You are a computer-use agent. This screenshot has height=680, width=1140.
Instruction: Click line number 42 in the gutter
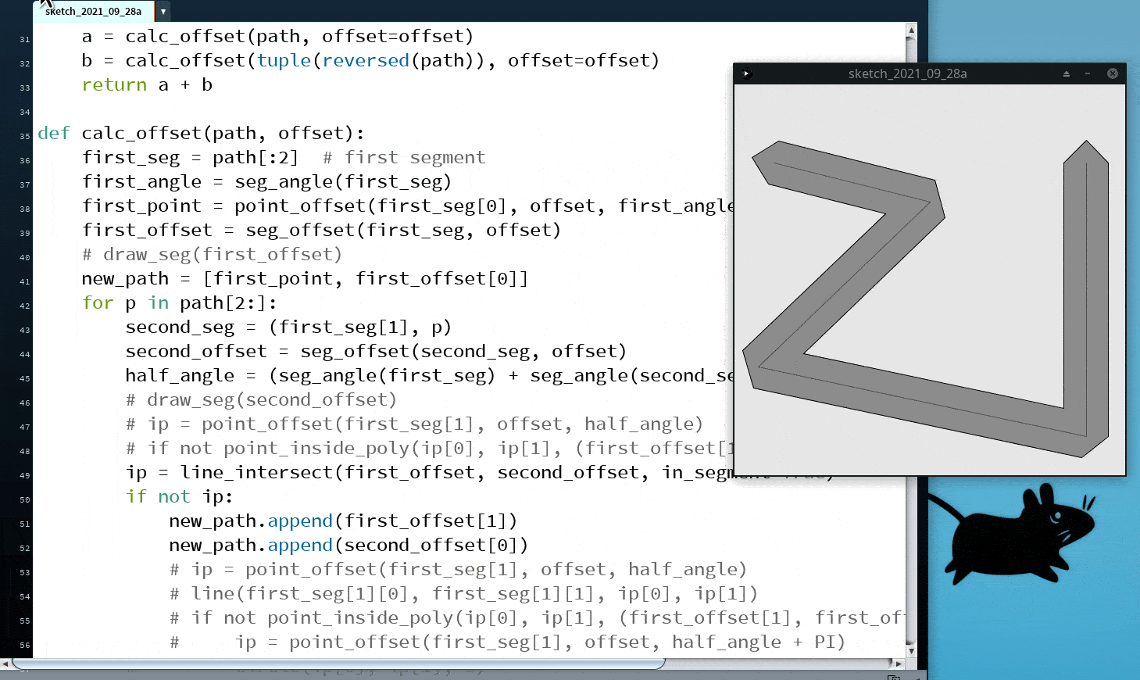pyautogui.click(x=25, y=306)
